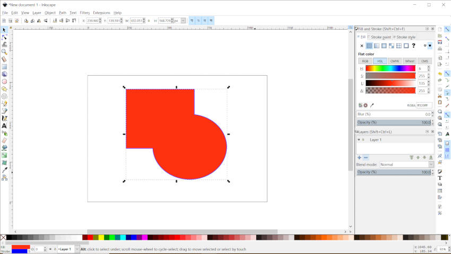Toggle visibility eye of Layer 1
The image size is (451, 254).
click(359, 140)
